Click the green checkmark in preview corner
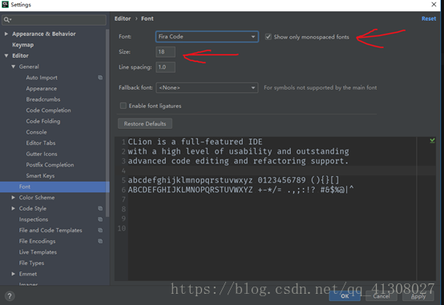 [x=432, y=141]
